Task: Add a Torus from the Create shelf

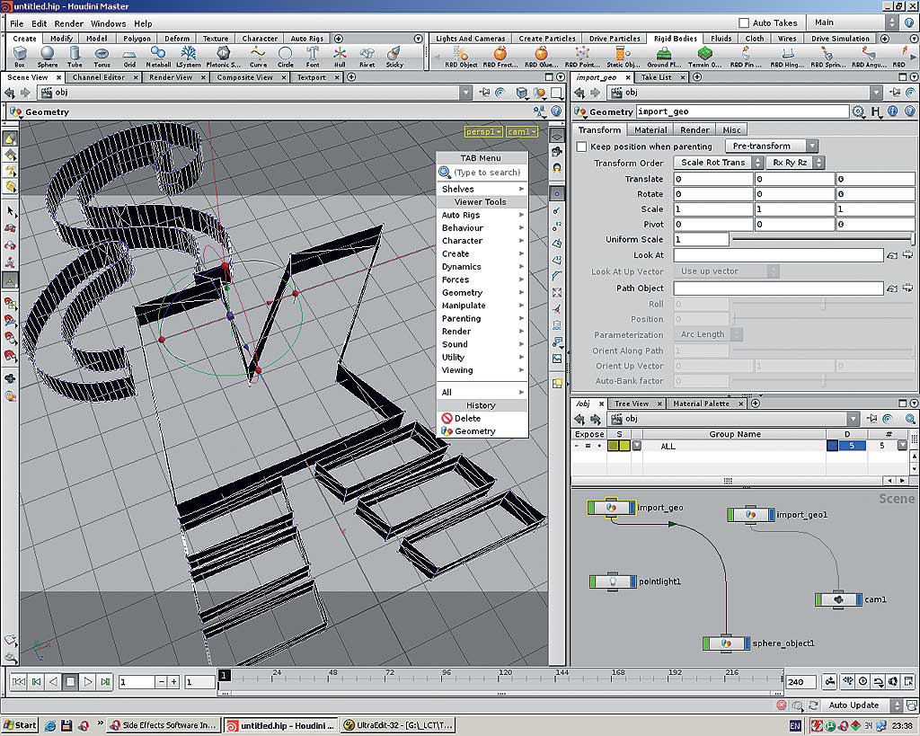Action: click(x=102, y=57)
